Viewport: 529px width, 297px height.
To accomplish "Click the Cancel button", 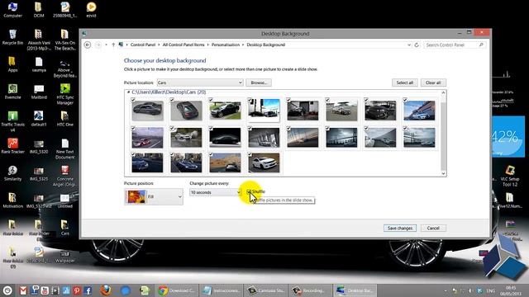I will 433,228.
